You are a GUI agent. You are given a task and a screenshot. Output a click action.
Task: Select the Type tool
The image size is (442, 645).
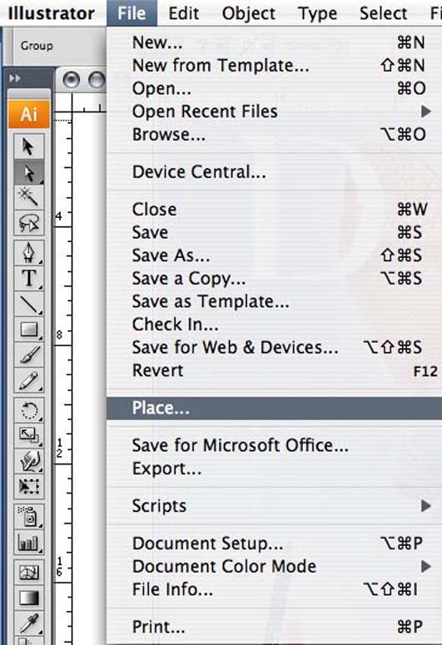(x=28, y=278)
